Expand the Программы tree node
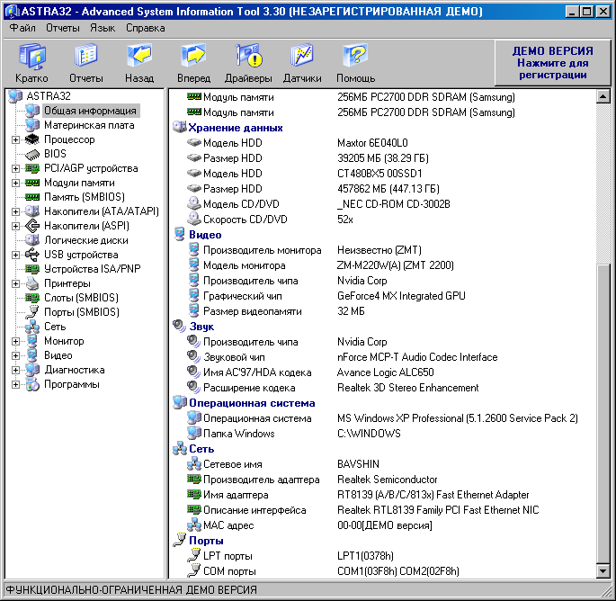Image resolution: width=616 pixels, height=601 pixels. [15, 384]
